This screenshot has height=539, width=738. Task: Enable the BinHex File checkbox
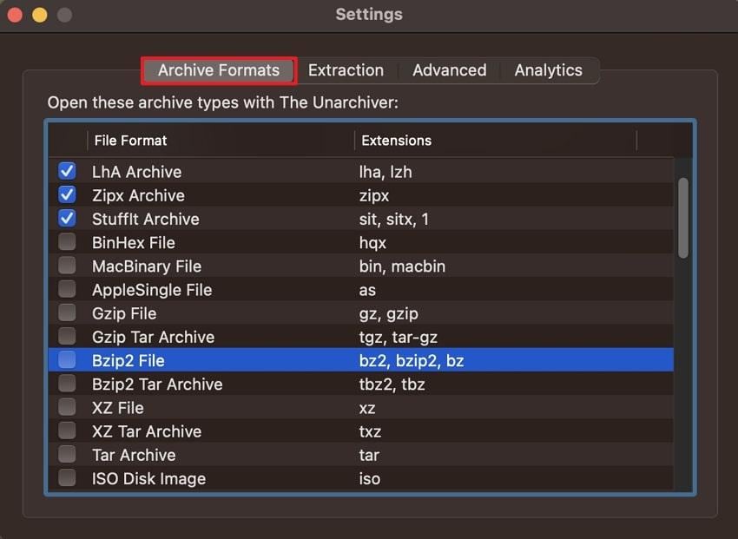click(67, 242)
